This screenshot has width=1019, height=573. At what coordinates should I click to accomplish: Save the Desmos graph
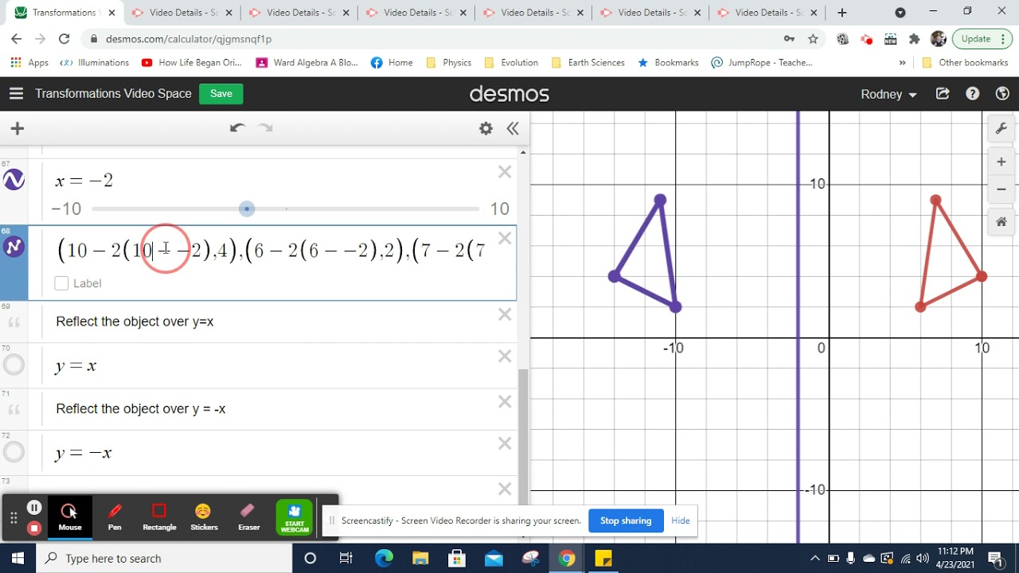click(x=221, y=94)
